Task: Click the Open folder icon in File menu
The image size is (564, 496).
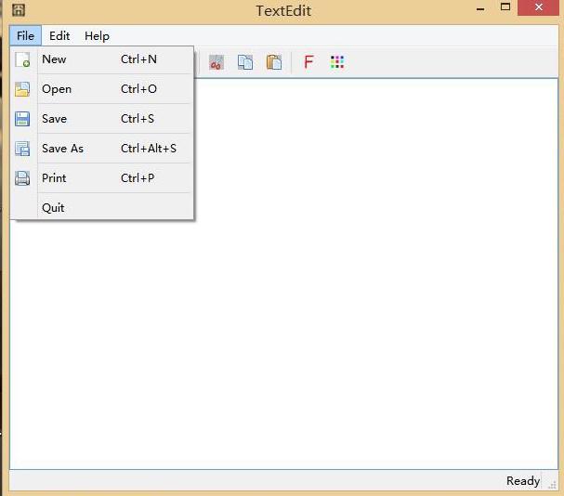Action: coord(22,89)
